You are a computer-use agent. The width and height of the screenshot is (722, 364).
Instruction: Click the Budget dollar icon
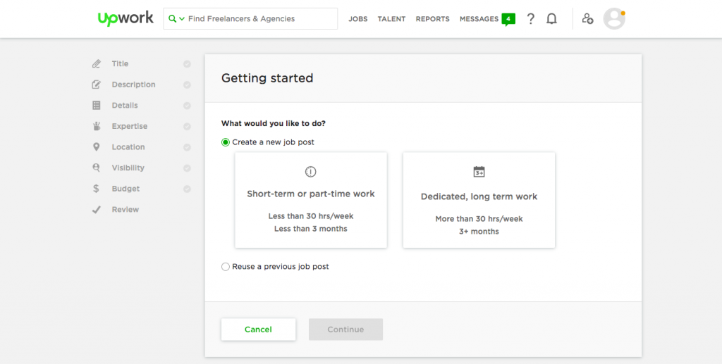[96, 189]
